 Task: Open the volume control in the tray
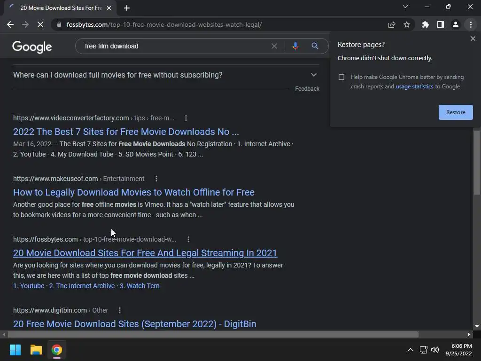[x=435, y=350]
